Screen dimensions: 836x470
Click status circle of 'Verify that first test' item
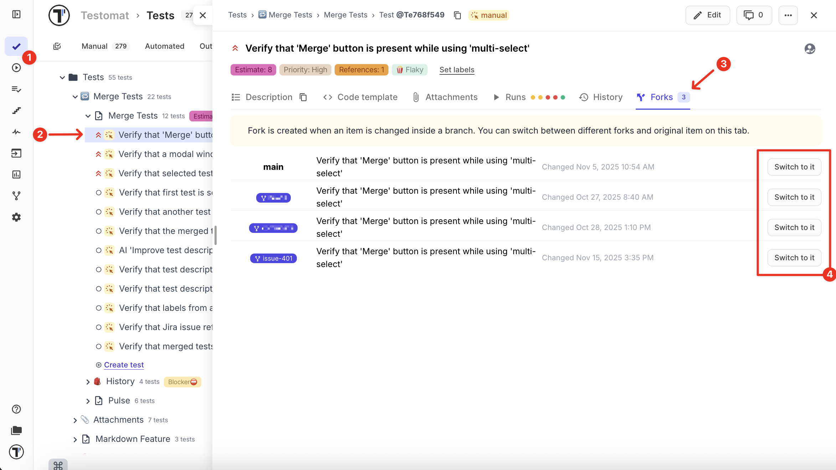[x=99, y=193]
